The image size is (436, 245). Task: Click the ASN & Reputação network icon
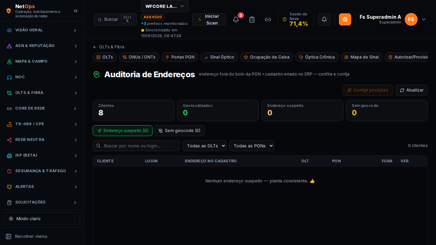pos(10,46)
